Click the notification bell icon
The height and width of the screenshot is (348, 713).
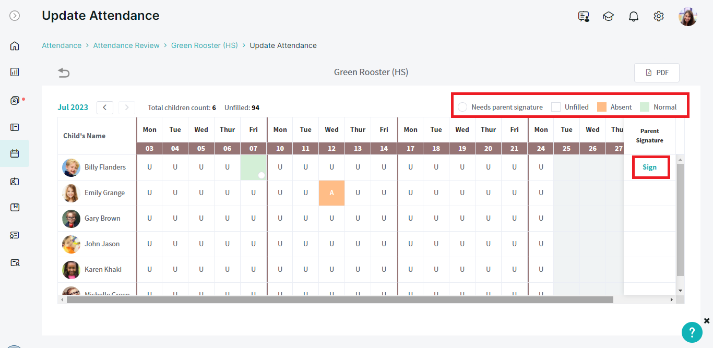pos(634,17)
